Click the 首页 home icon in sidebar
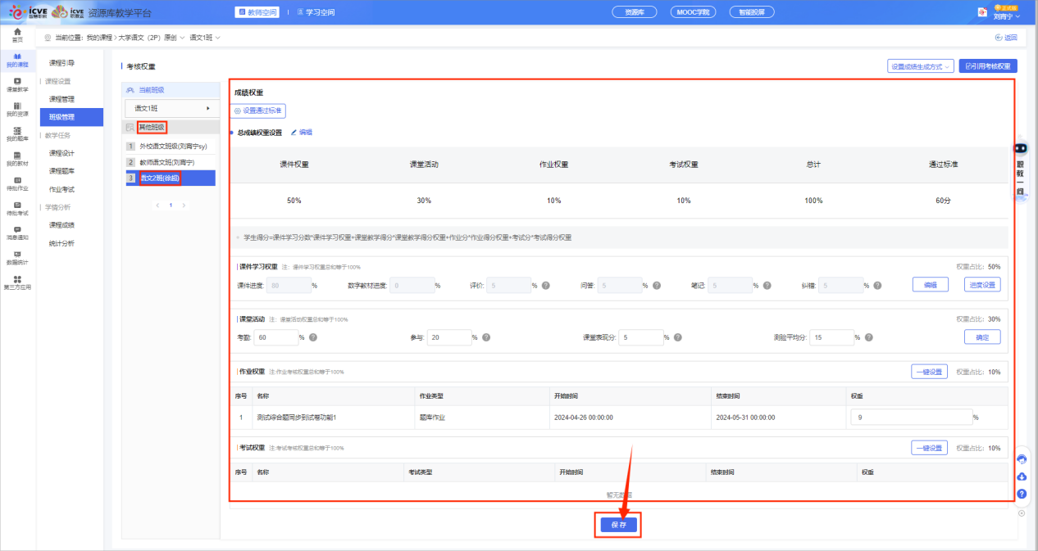1038x551 pixels. [17, 34]
